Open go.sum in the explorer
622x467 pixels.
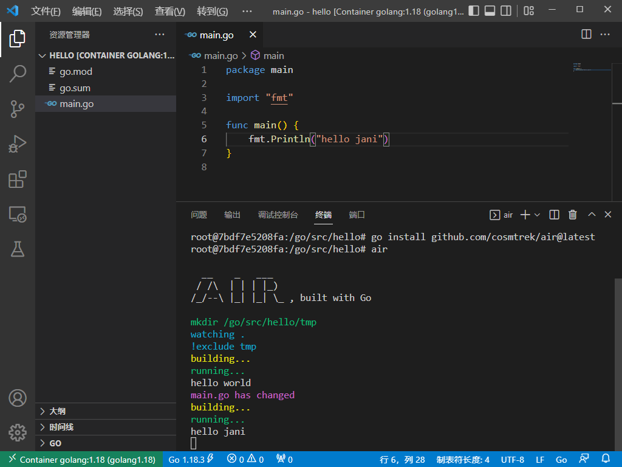point(106,88)
